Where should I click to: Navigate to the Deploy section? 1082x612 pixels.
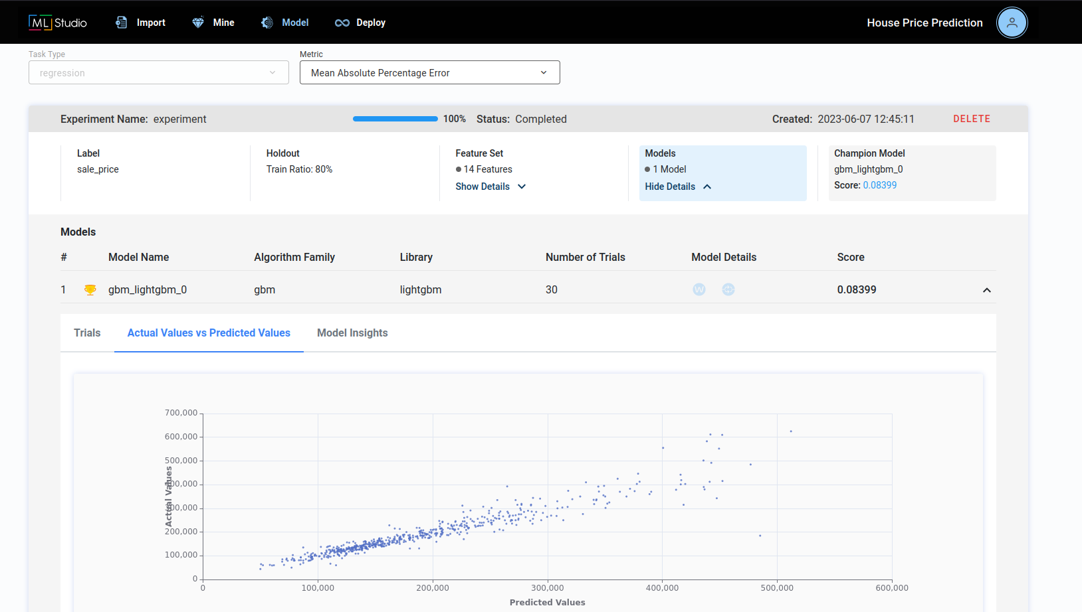pyautogui.click(x=360, y=23)
